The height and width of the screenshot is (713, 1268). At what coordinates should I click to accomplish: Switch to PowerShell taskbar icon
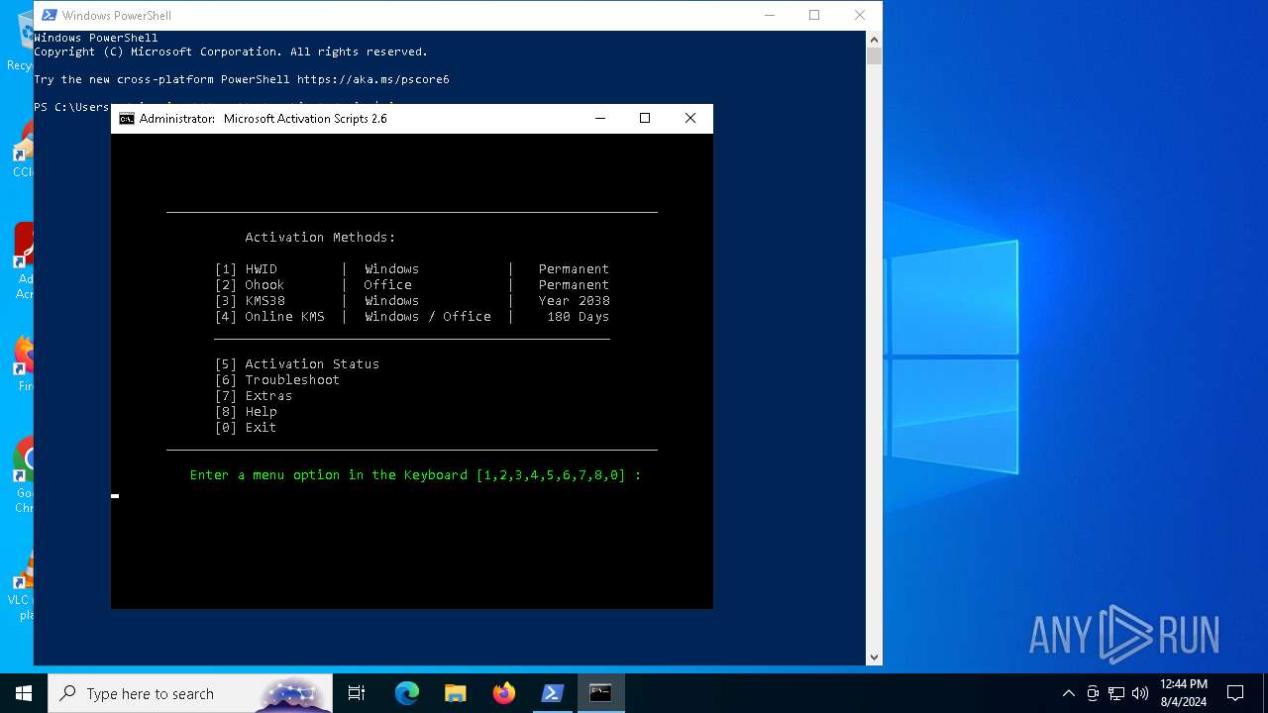click(553, 693)
